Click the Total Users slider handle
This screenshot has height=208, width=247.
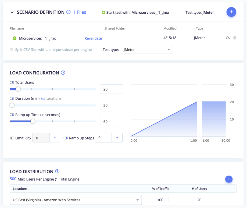point(18,89)
